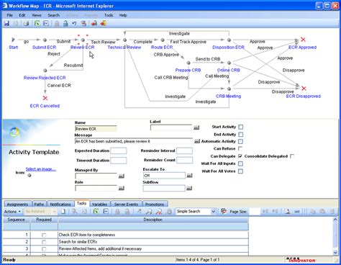
Task: Open the Help menu
Action: (123, 15)
